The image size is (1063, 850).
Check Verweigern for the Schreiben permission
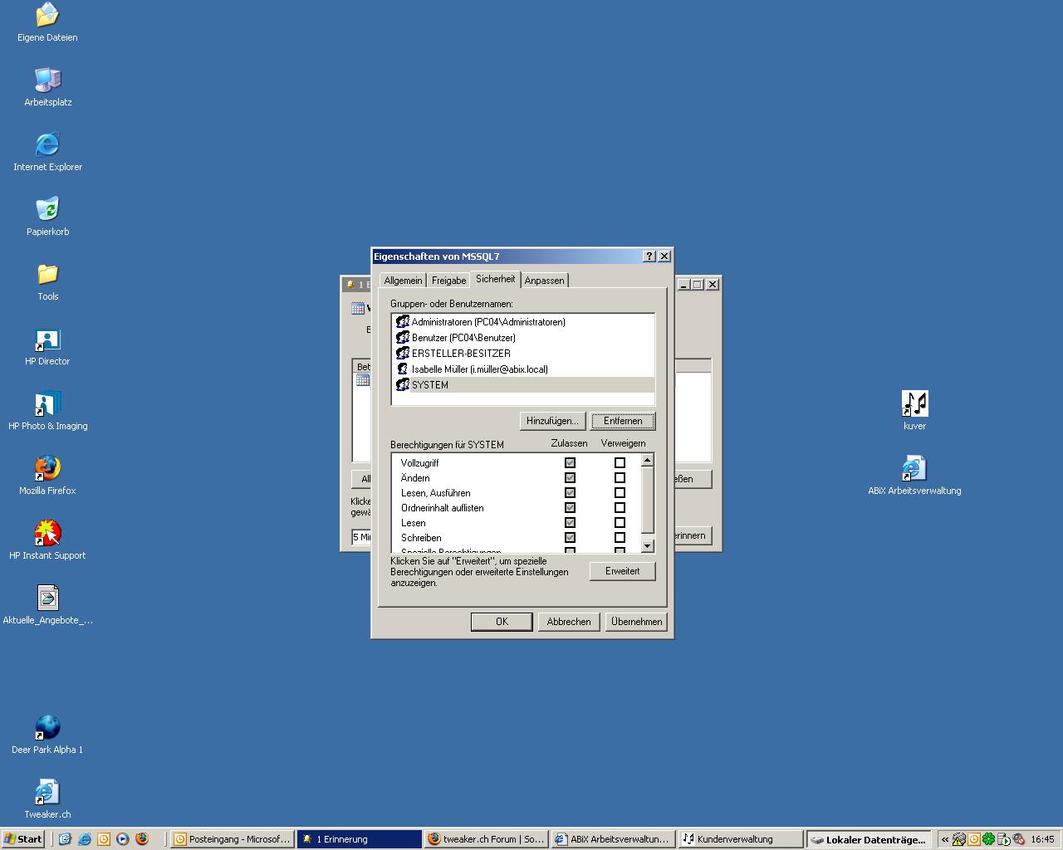point(620,538)
